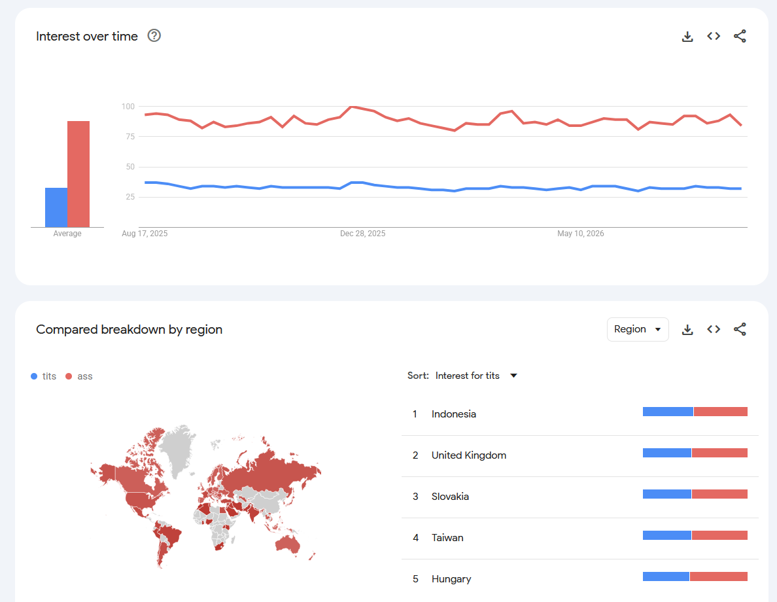Download the region breakdown data
777x602 pixels.
click(687, 329)
